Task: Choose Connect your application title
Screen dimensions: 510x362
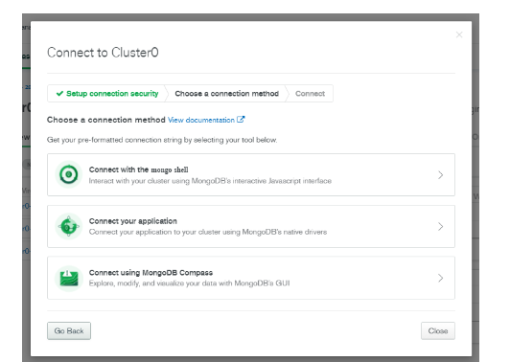Action: click(x=133, y=221)
